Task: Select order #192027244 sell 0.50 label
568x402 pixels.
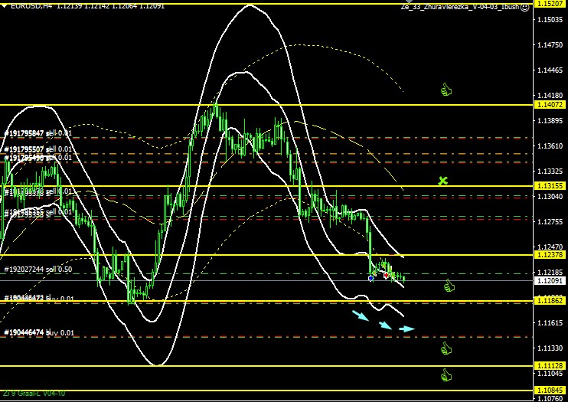Action: 38,270
